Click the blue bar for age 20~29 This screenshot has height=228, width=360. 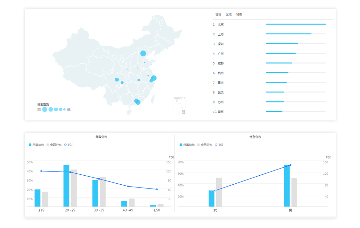point(66,186)
